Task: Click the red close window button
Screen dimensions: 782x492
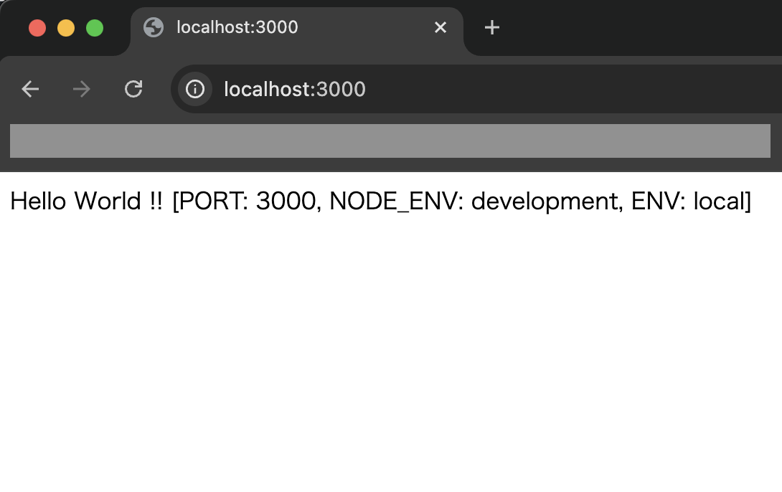Action: (37, 27)
